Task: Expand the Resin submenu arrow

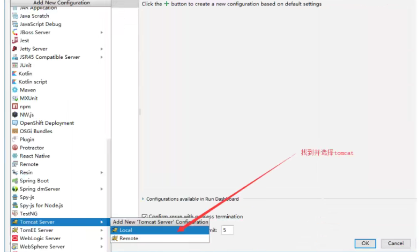Action: [102, 173]
